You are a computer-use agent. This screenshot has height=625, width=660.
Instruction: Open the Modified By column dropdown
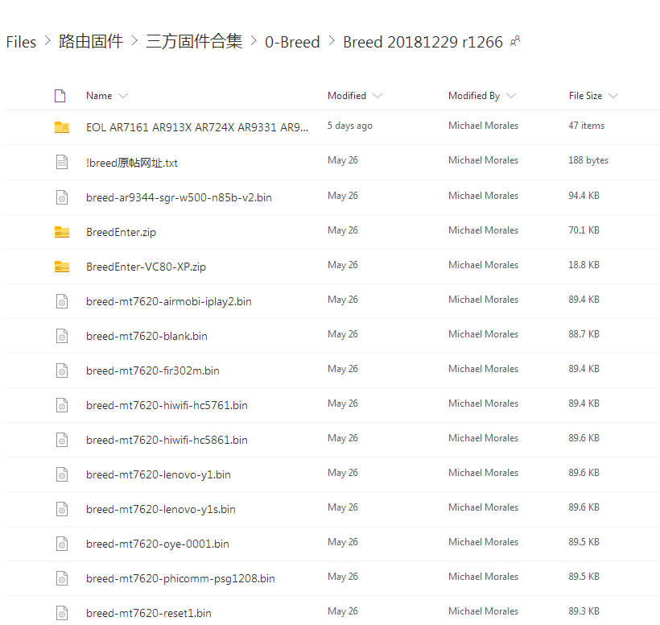[x=511, y=96]
